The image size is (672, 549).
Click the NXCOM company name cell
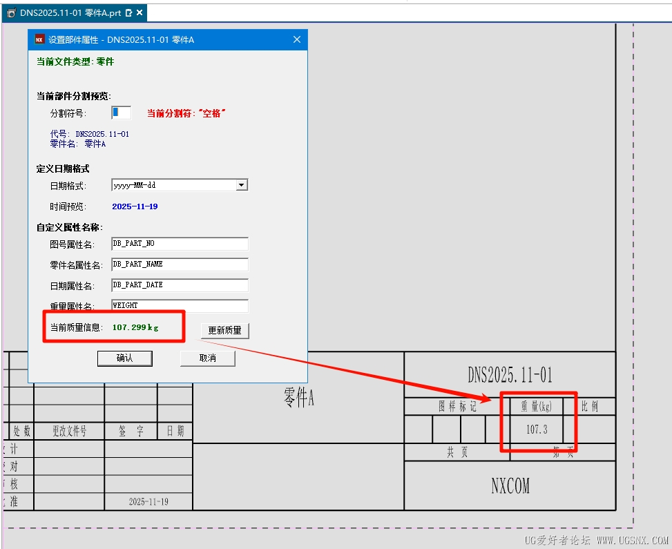click(x=510, y=486)
